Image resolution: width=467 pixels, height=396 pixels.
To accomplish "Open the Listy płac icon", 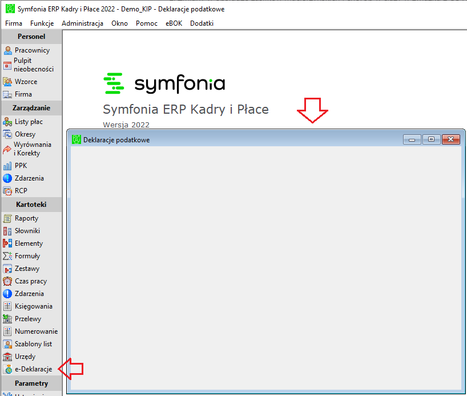I will [x=7, y=122].
